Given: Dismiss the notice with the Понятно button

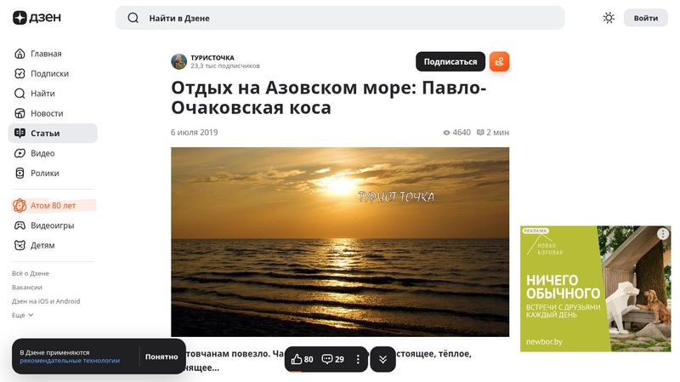Looking at the screenshot, I should coord(161,356).
